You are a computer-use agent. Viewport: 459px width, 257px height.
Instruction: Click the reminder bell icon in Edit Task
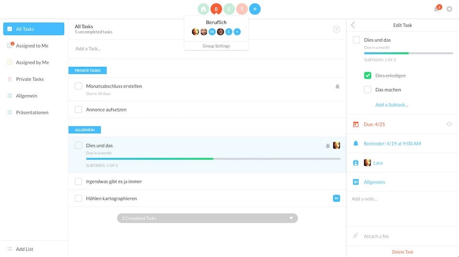356,143
